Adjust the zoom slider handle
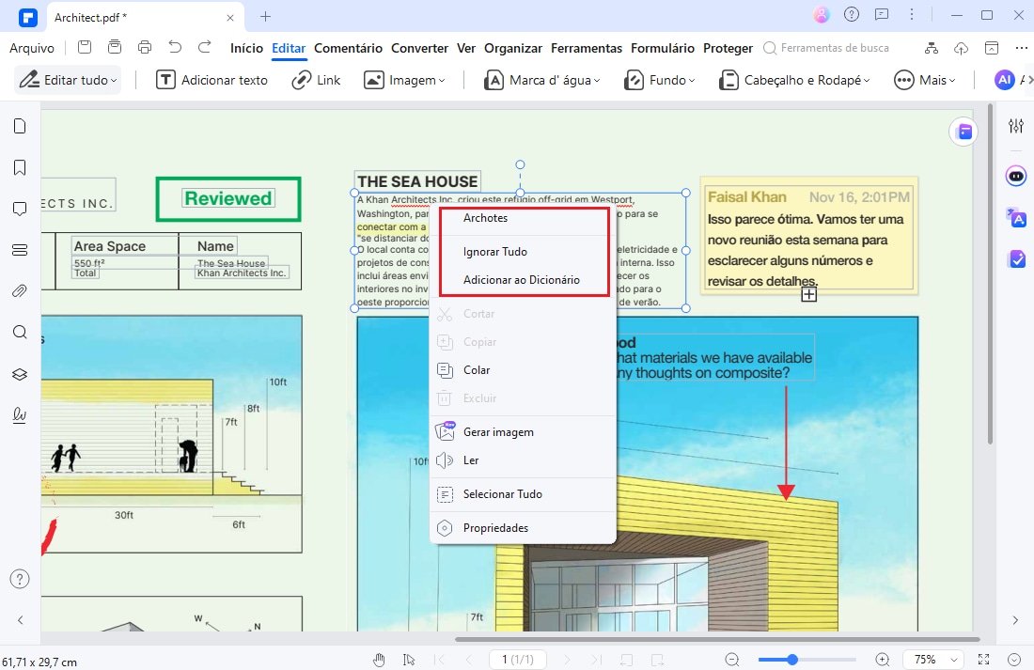Image resolution: width=1034 pixels, height=670 pixels. pos(792,660)
